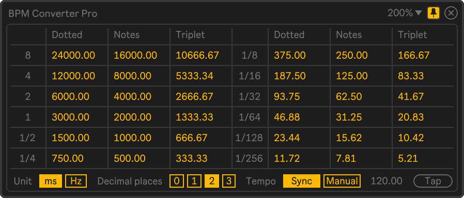Select the 93.75 dotted value
The width and height of the screenshot is (464, 198).
click(x=287, y=96)
